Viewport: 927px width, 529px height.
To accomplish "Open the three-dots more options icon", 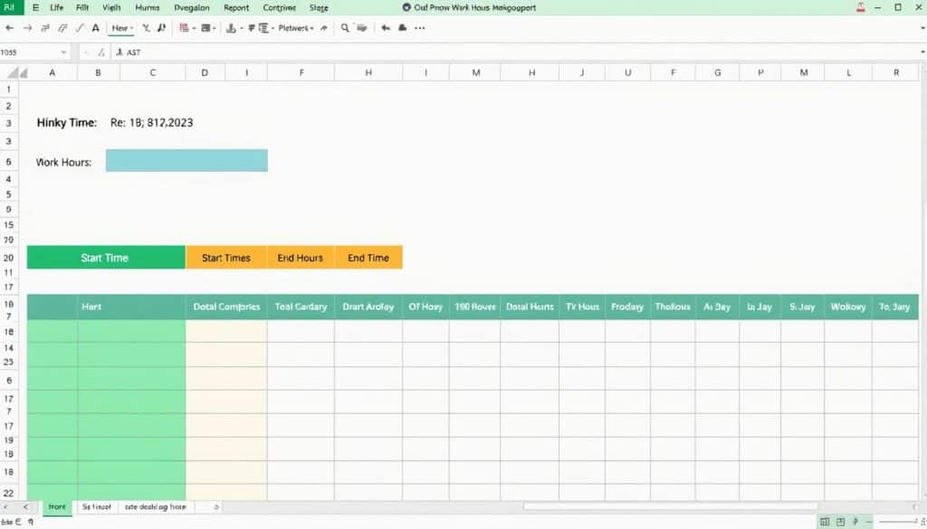I will click(419, 28).
